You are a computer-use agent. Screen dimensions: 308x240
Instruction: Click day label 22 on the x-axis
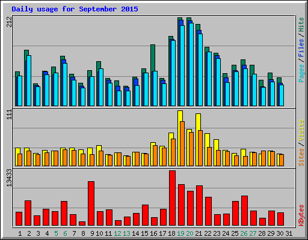pos(208,233)
